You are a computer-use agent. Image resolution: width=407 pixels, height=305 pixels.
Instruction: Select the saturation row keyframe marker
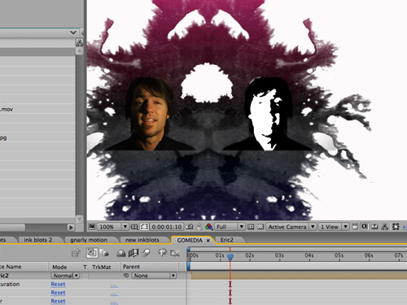230,284
